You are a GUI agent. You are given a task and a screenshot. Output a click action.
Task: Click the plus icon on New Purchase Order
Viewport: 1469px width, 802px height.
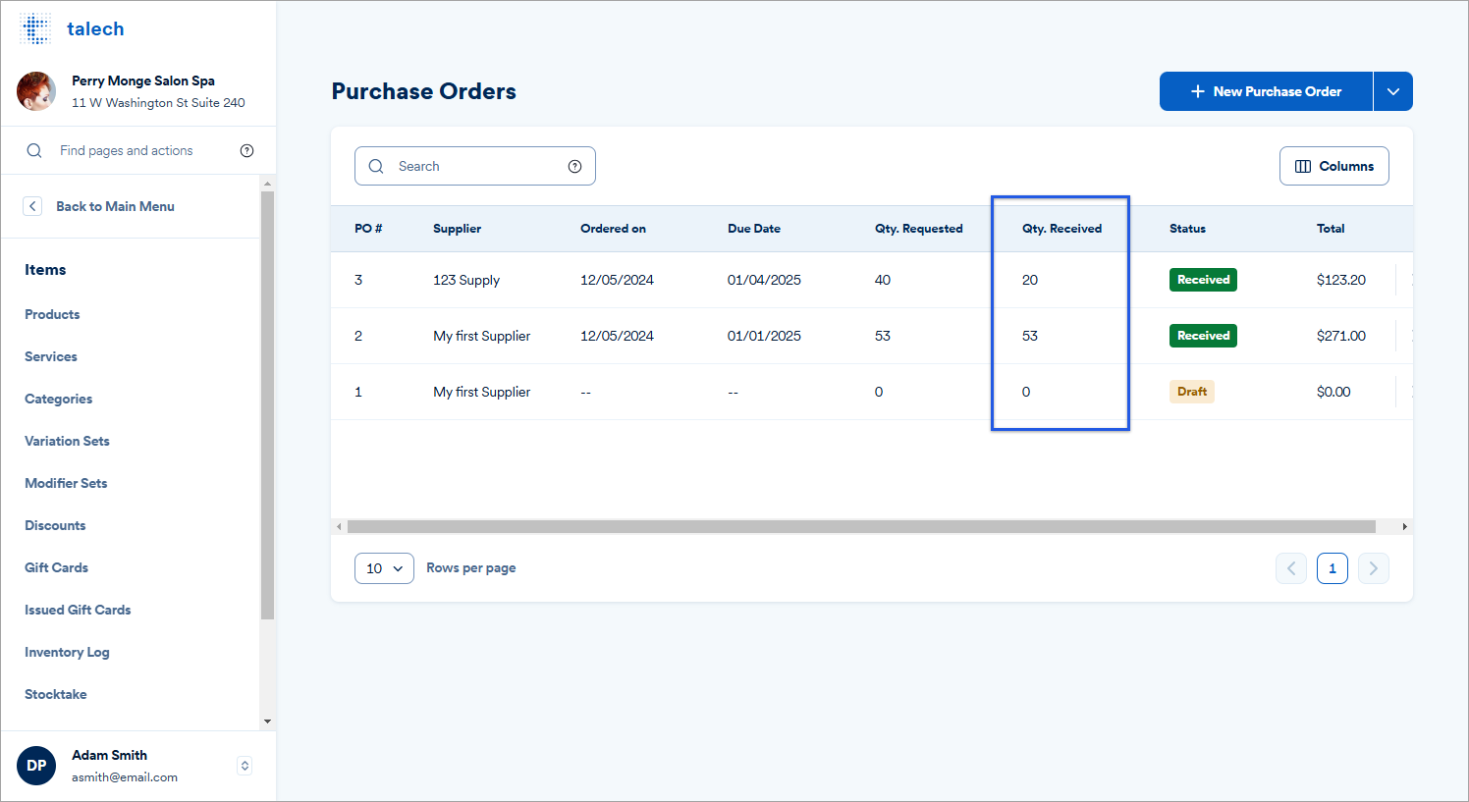(x=1197, y=90)
